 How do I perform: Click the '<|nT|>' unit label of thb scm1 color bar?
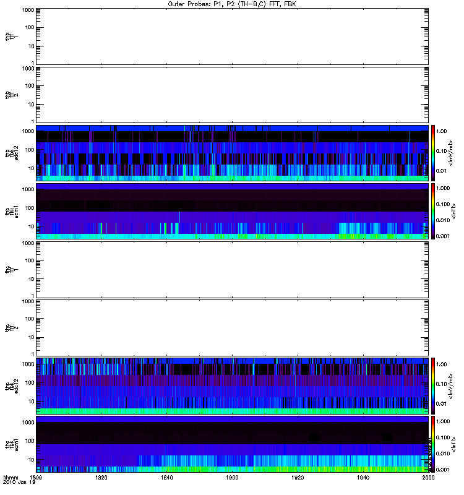(453, 211)
